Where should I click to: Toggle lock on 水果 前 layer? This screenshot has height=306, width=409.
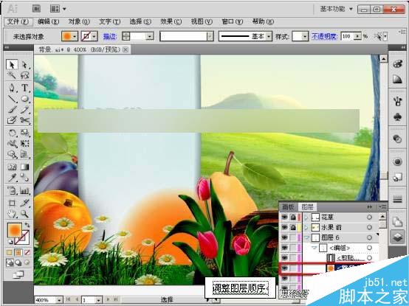(x=293, y=227)
